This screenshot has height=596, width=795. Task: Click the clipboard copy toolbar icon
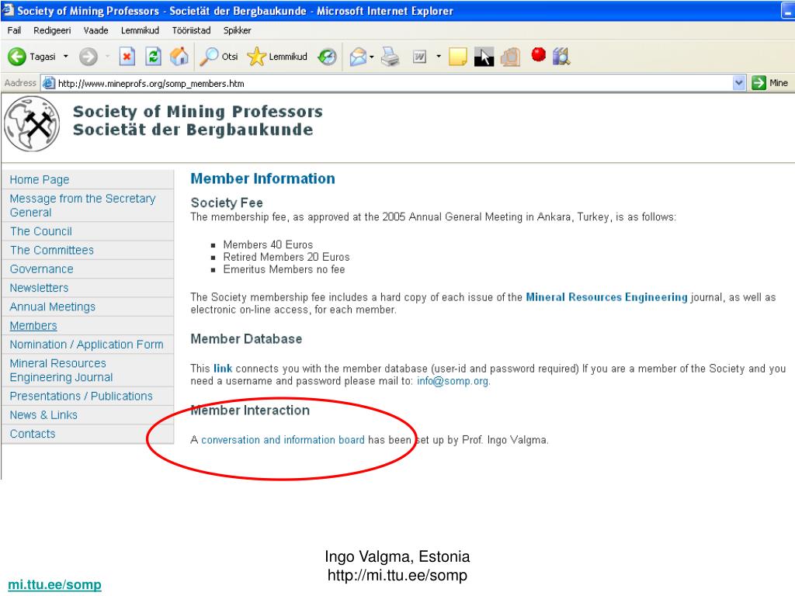click(511, 57)
